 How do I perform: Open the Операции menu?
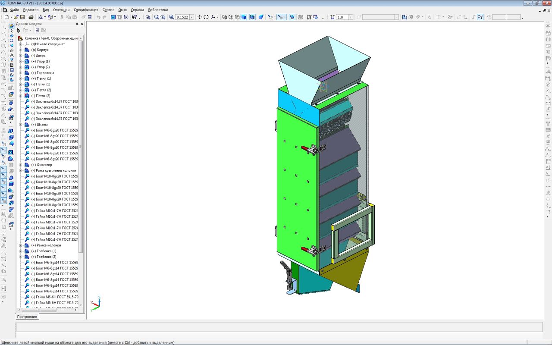pyautogui.click(x=61, y=9)
